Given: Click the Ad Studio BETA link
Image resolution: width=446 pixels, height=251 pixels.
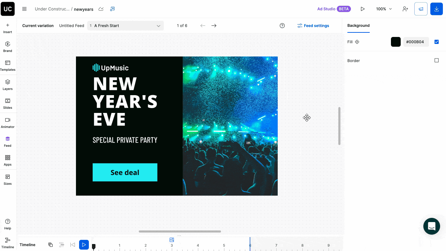Looking at the screenshot, I should pos(334,9).
